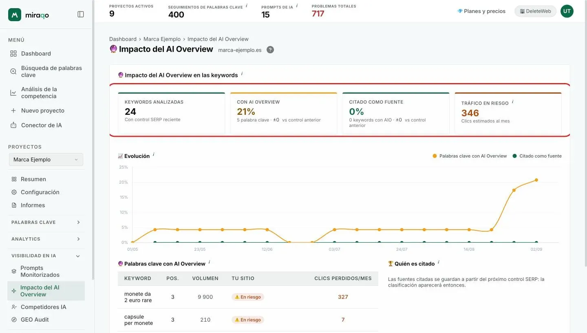Click the CLICS PERDIDOS/MES column header

(x=343, y=278)
